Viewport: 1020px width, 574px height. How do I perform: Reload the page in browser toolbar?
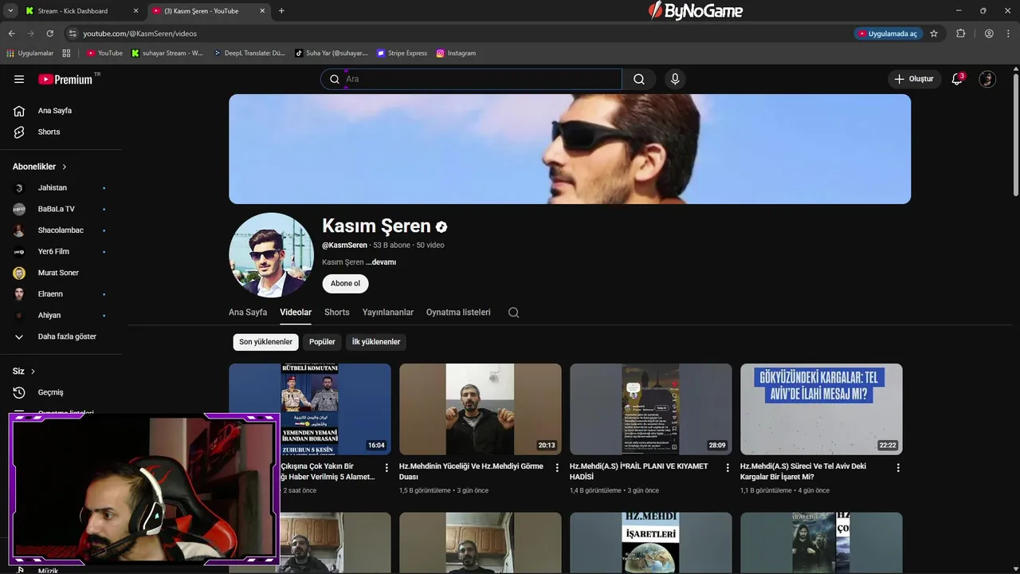point(49,33)
